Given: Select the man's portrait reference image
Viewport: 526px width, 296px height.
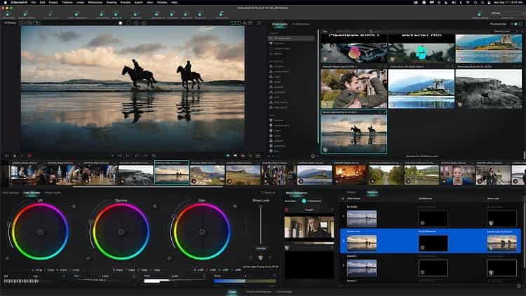Looking at the screenshot, I should 309,227.
